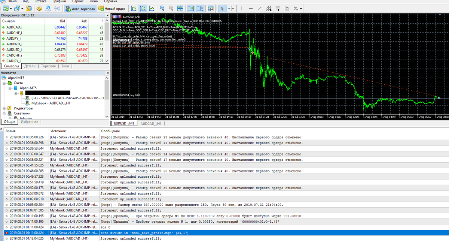Open the Справка menu
The height and width of the screenshot is (241, 449).
(x=110, y=1)
